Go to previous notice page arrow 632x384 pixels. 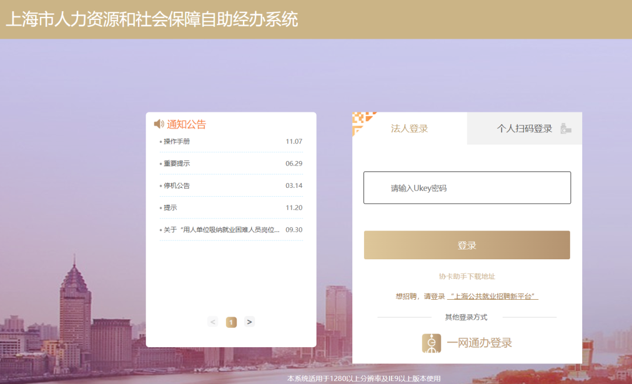click(213, 322)
